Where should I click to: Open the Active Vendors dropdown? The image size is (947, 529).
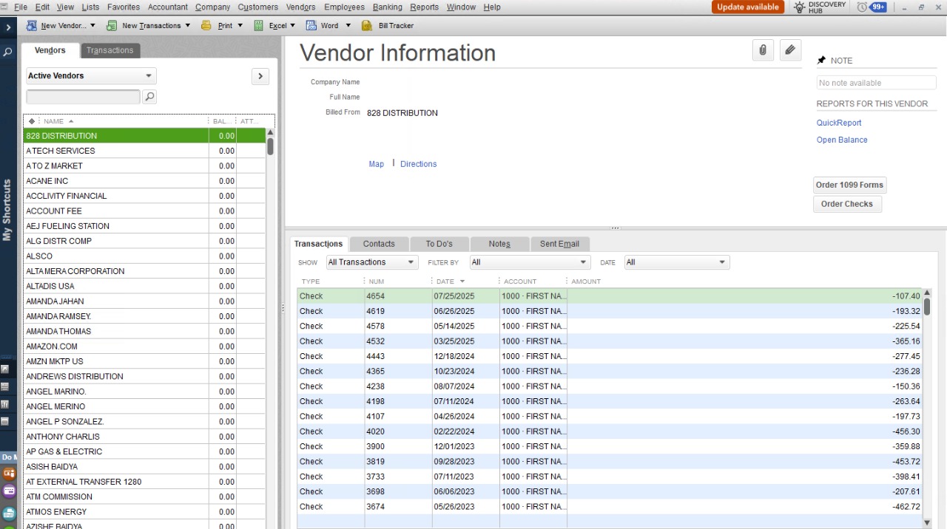point(91,76)
